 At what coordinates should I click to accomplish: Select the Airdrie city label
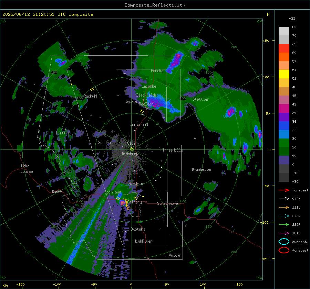click(136, 184)
